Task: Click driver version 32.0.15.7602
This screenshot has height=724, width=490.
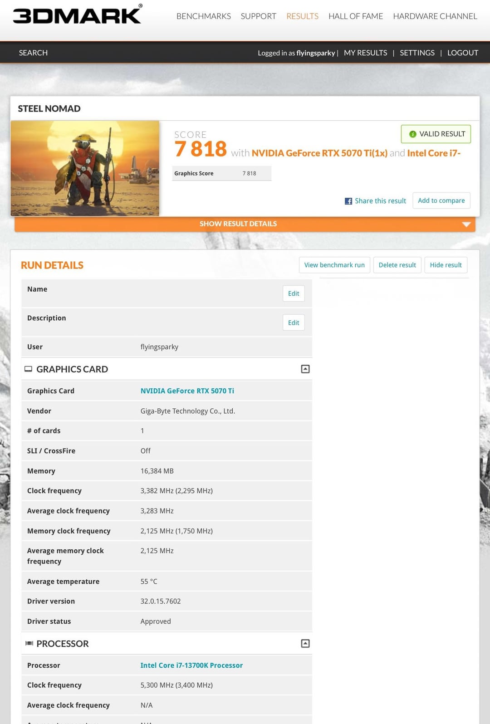Action: click(161, 601)
